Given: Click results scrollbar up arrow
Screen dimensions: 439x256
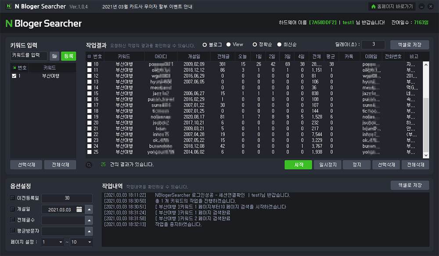Looking at the screenshot, I should click(426, 65).
